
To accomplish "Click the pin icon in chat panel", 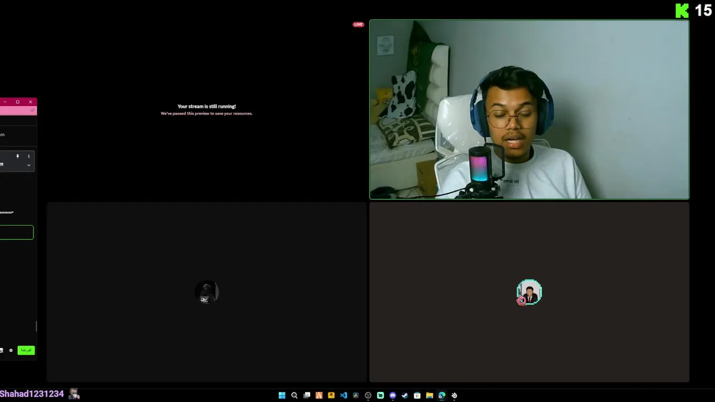I will (18, 156).
